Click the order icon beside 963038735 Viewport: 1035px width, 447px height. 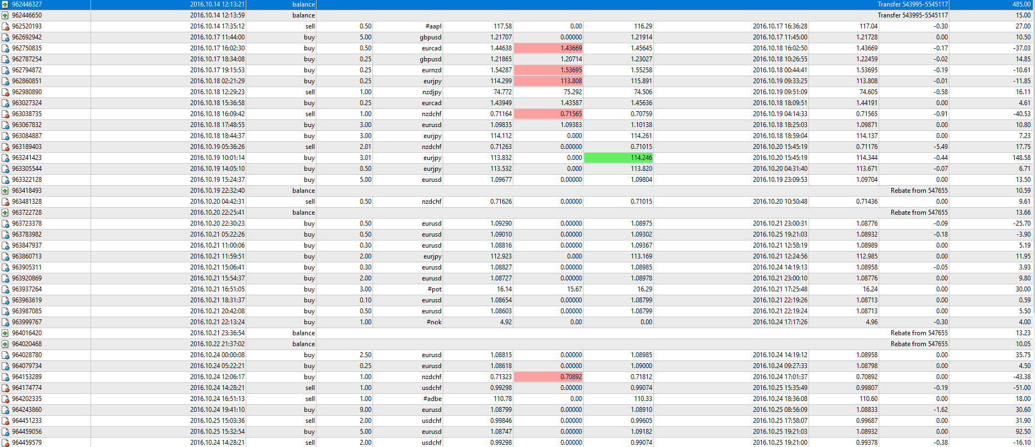pos(5,114)
